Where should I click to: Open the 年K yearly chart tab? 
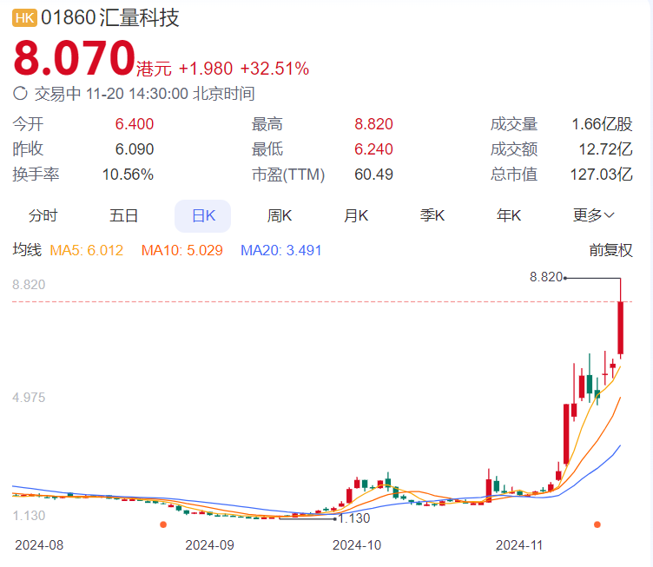(509, 215)
